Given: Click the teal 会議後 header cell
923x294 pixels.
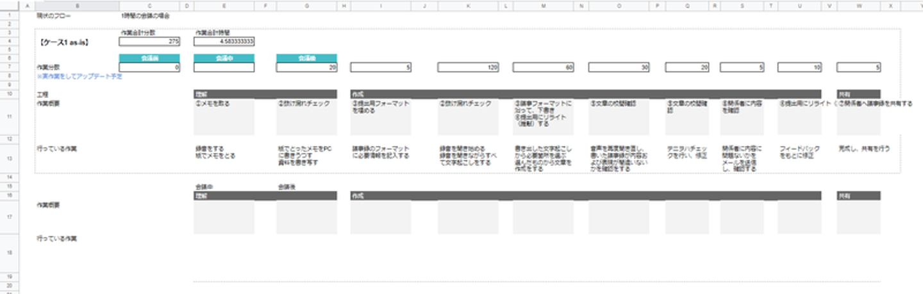Looking at the screenshot, I should pos(306,58).
